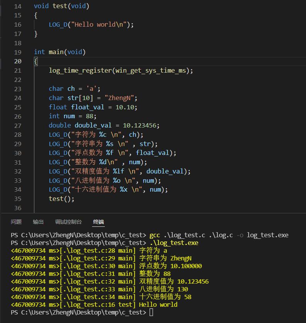Click the last terminal prompt cursor
Screen dimensions: 306x323
tap(151, 312)
